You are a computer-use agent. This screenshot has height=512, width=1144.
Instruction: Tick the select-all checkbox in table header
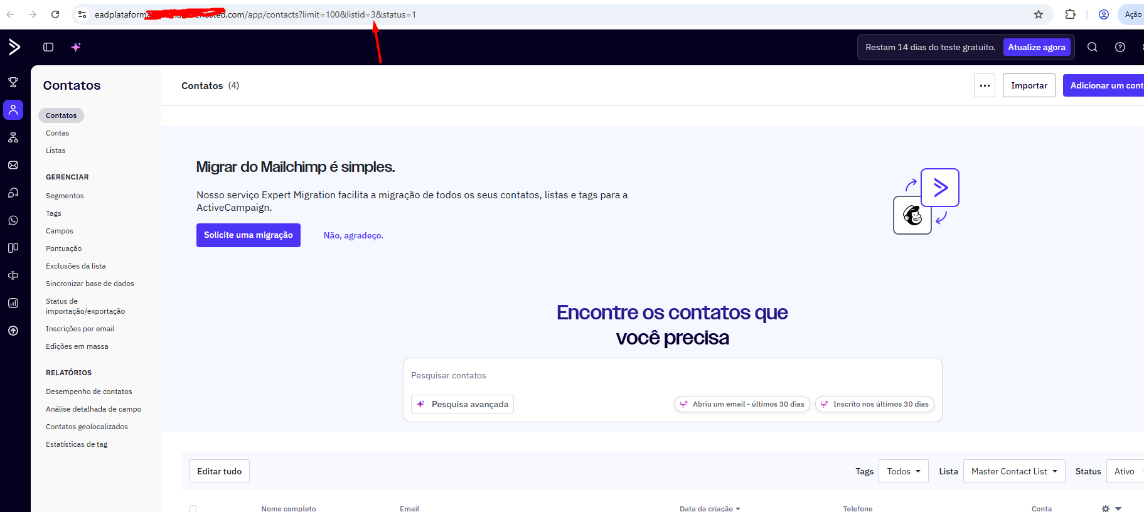tap(193, 509)
